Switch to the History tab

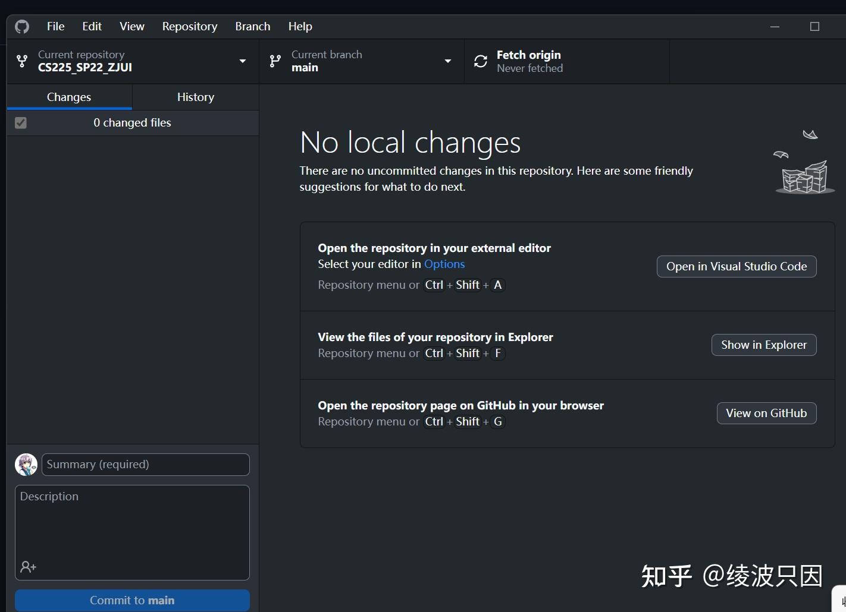click(195, 97)
